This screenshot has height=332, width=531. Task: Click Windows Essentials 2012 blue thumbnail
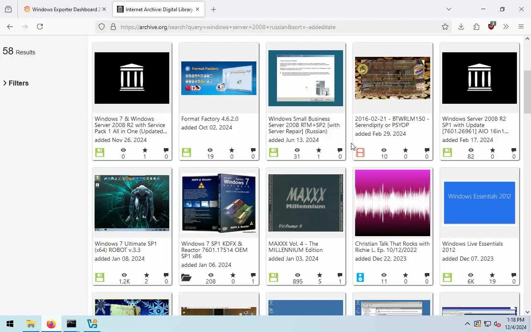(x=480, y=203)
